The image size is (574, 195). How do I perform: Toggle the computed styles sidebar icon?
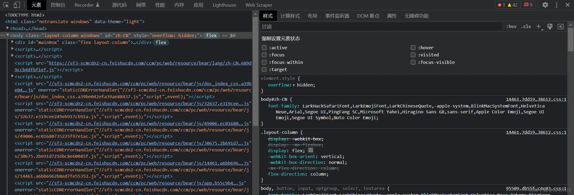click(x=561, y=26)
